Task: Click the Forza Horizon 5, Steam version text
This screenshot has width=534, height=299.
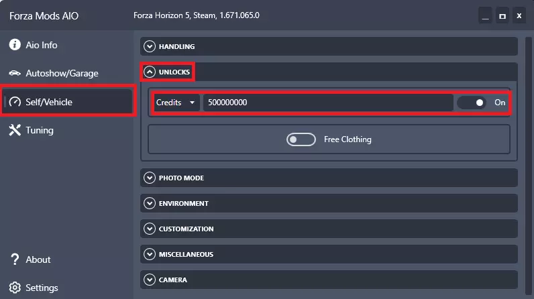Action: [197, 15]
